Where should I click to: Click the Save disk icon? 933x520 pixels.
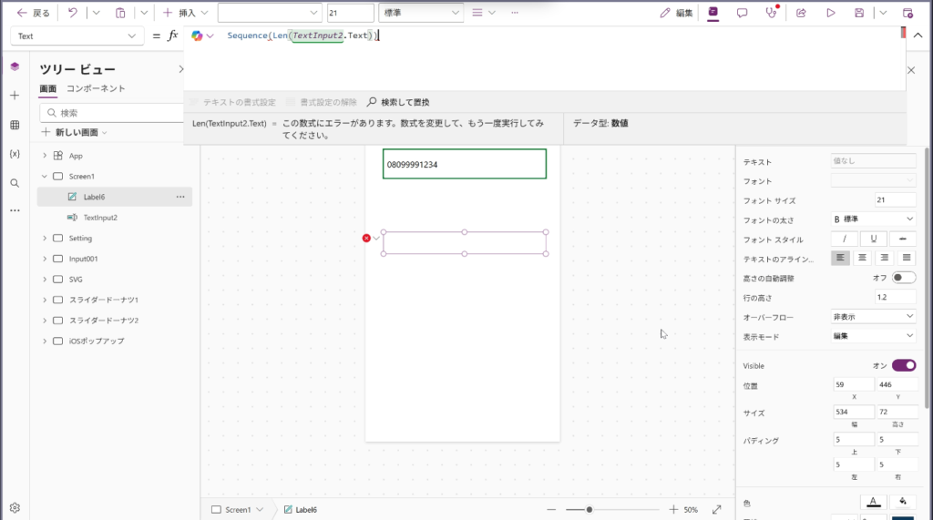pyautogui.click(x=859, y=13)
